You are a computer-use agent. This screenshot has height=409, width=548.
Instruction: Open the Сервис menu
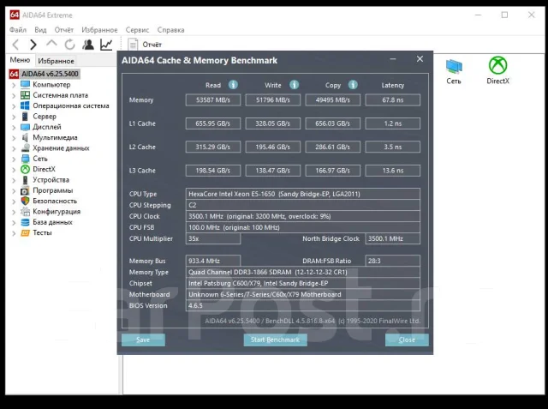pos(137,30)
